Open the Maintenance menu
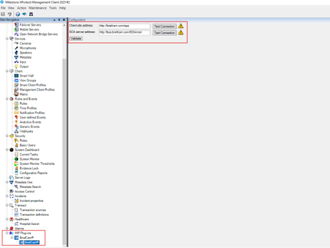The height and width of the screenshot is (248, 330). pyautogui.click(x=38, y=8)
